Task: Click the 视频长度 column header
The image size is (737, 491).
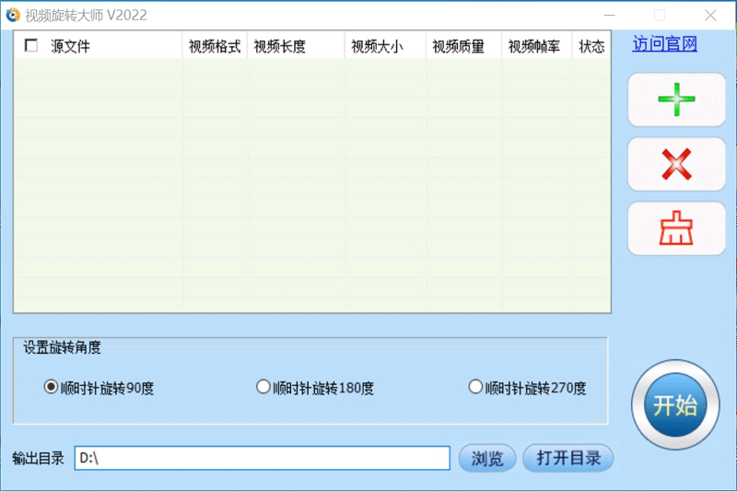Action: [x=279, y=46]
